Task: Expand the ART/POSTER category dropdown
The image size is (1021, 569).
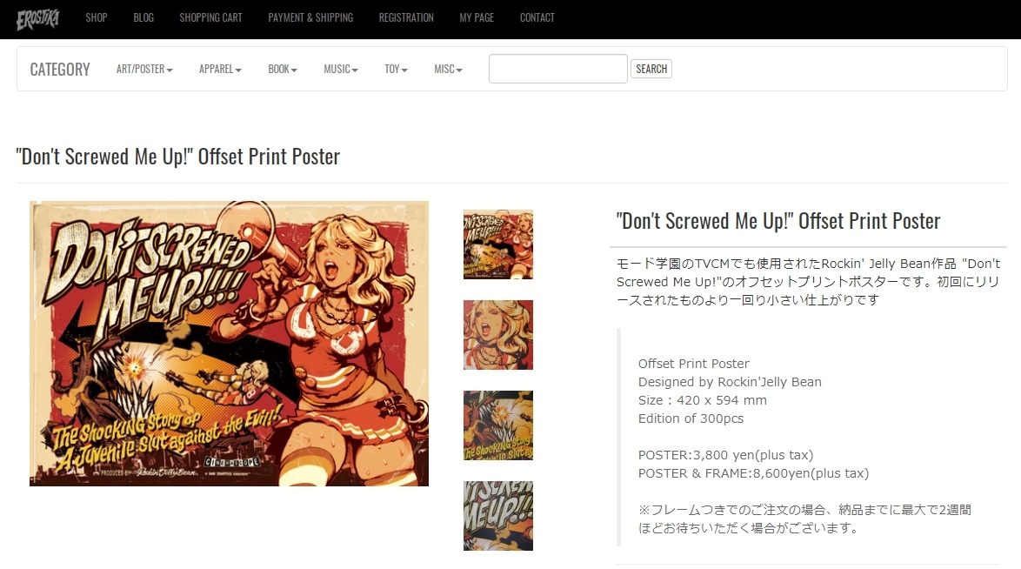Action: tap(144, 69)
